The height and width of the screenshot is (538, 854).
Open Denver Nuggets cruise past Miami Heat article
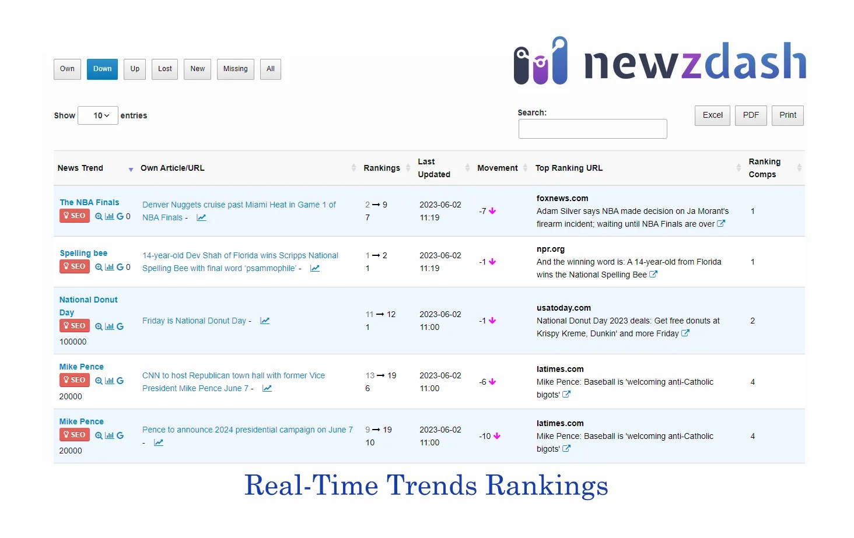[x=239, y=211]
